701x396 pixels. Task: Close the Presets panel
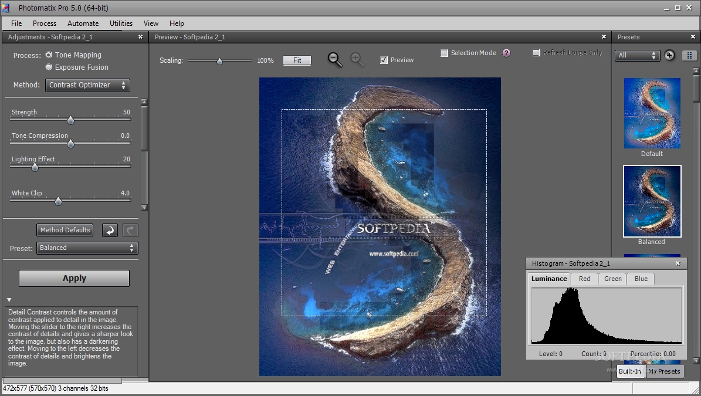click(693, 37)
